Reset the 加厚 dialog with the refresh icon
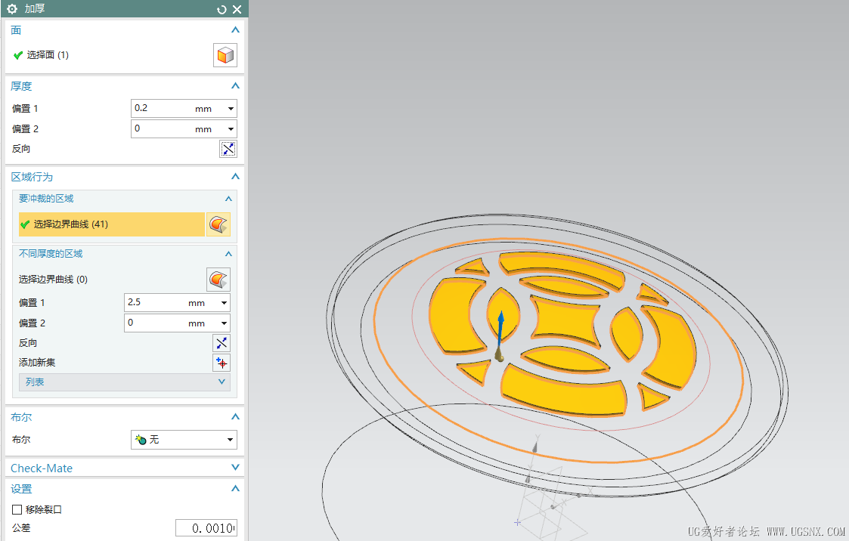 (222, 9)
